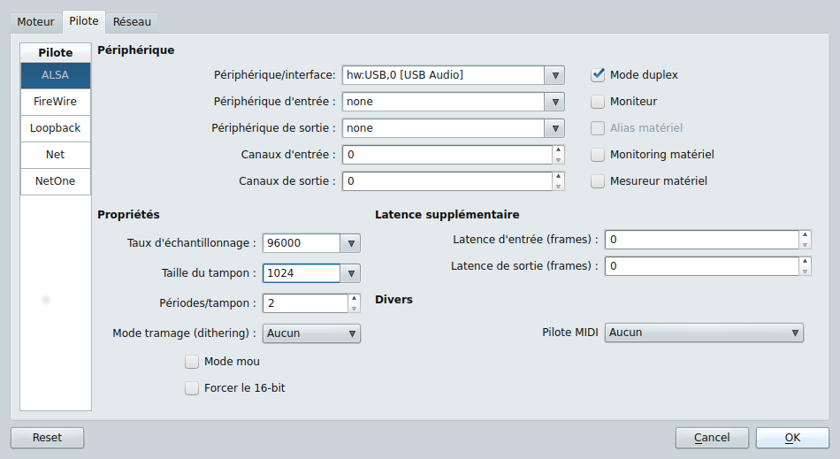Disable the Mode duplex checkbox
Screen dimensions: 840x459
click(x=598, y=75)
